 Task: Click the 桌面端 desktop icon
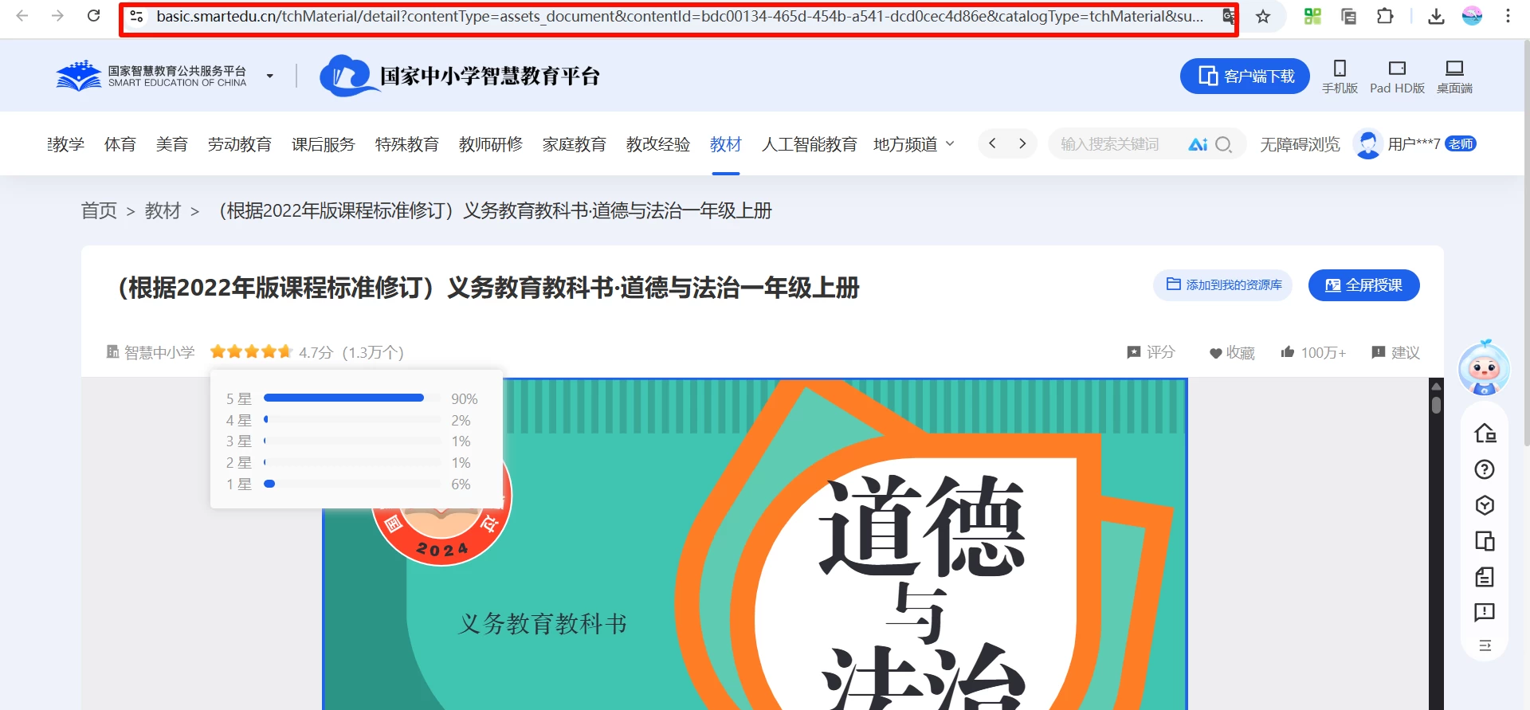(x=1454, y=69)
